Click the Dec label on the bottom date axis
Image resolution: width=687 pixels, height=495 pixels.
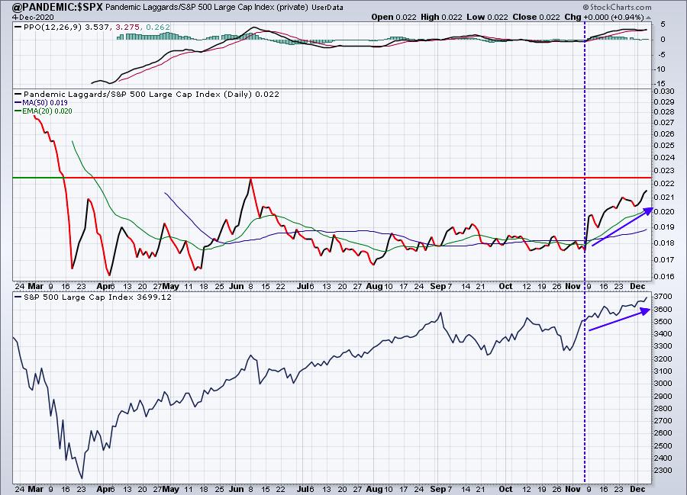pos(635,488)
